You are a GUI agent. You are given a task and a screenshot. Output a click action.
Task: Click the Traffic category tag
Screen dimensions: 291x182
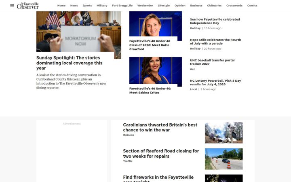(x=128, y=161)
